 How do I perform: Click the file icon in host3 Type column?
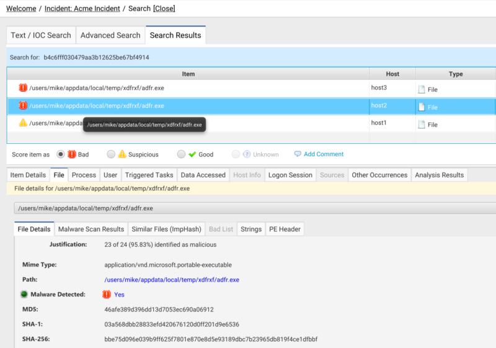422,89
